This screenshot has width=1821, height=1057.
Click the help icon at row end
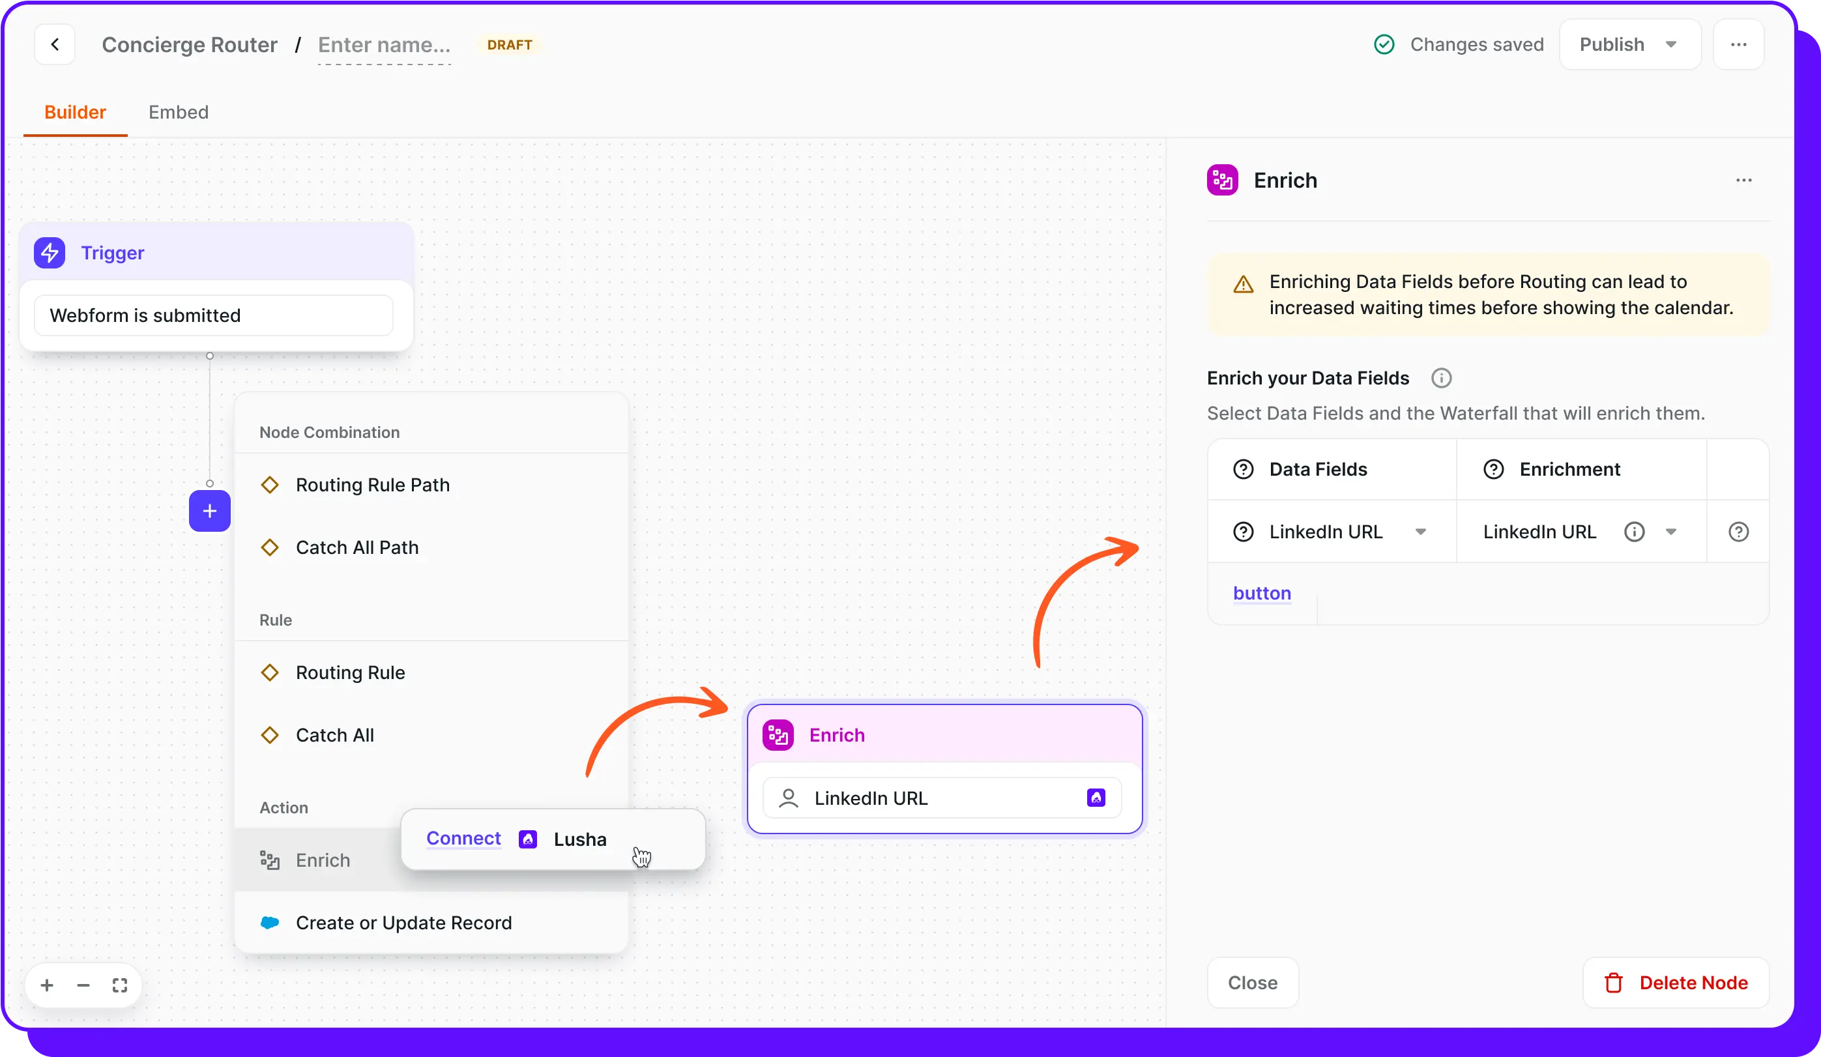tap(1739, 532)
